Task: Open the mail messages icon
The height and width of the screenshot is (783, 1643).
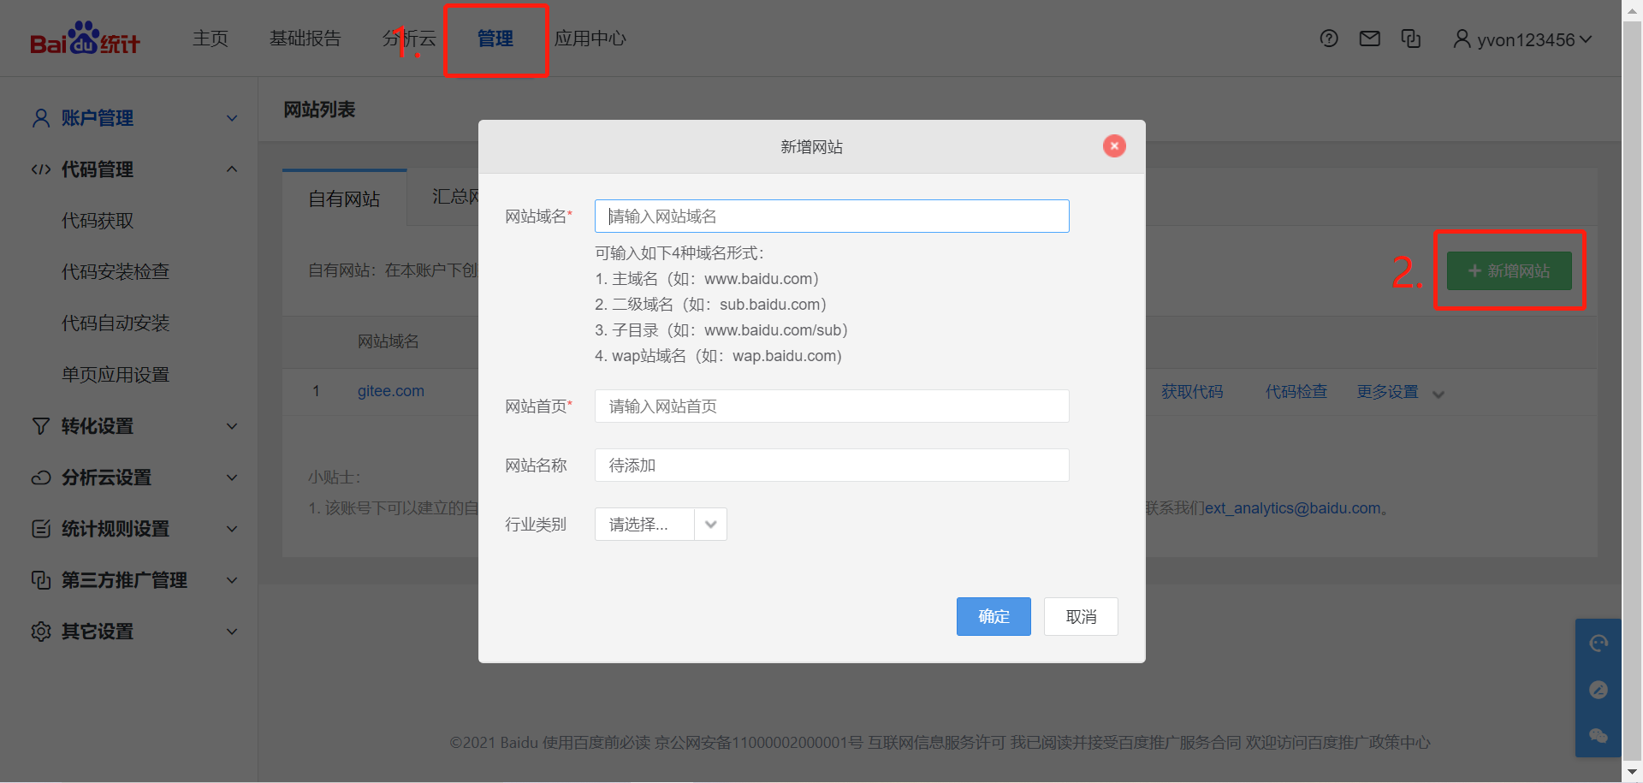Action: coord(1370,39)
